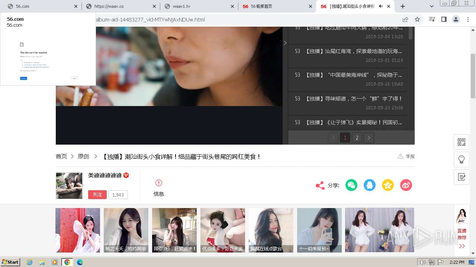Select playlist page 2
Viewport: 476px width, 267px height.
click(x=357, y=138)
